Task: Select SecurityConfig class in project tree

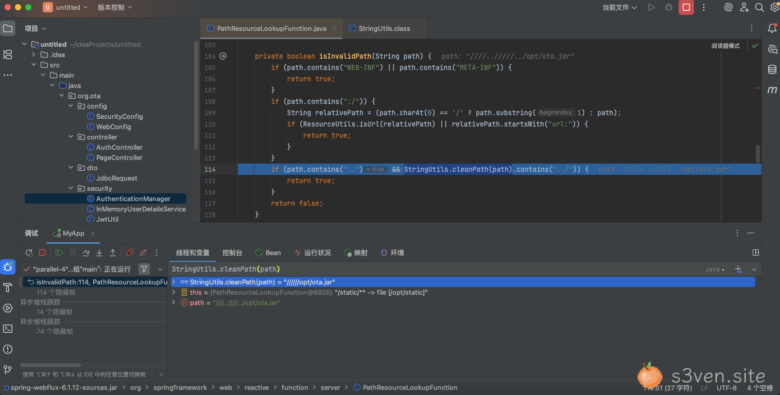Action: 119,116
